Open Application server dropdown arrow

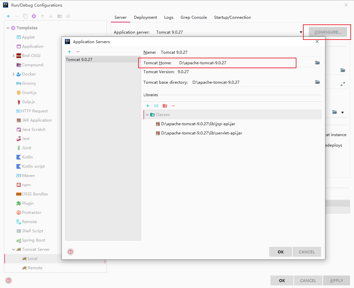point(301,32)
